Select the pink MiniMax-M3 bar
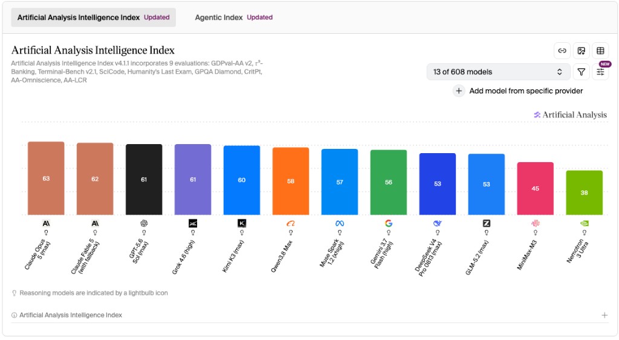This screenshot has height=340, width=619. [536, 189]
